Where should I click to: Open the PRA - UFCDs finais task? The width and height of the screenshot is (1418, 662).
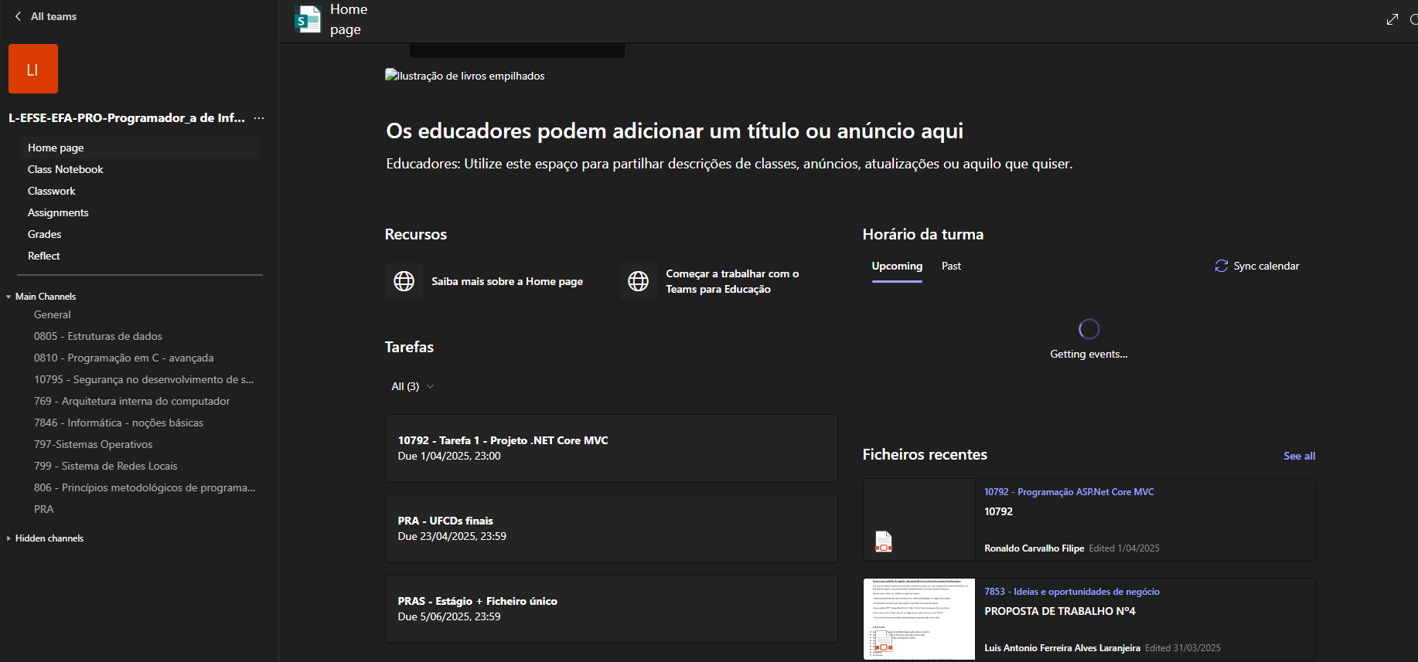coord(612,528)
